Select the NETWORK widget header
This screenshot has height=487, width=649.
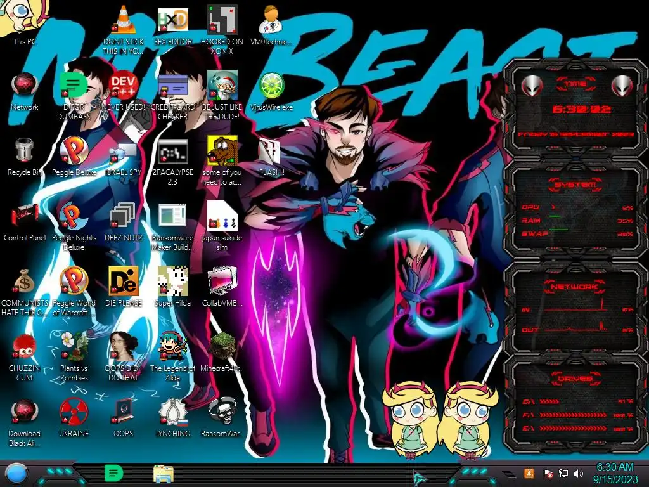pos(575,286)
